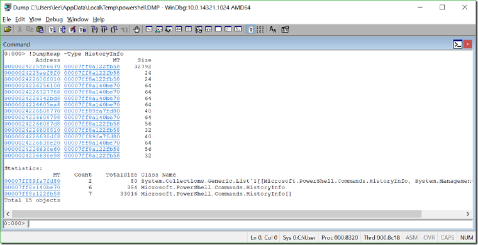478x245 pixels.
Task: Click Statistics MT link for HistoryInfo[] array
Action: (32, 194)
